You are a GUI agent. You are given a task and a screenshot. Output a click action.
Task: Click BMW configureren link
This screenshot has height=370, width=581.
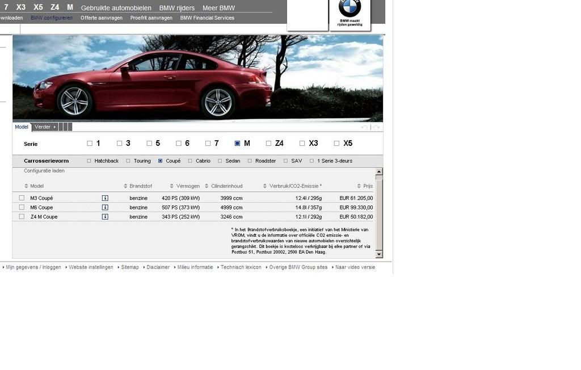[52, 18]
